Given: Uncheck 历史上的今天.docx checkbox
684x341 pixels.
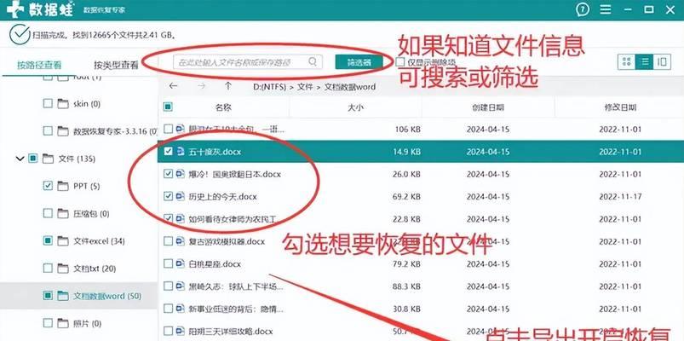Looking at the screenshot, I should pos(168,196).
